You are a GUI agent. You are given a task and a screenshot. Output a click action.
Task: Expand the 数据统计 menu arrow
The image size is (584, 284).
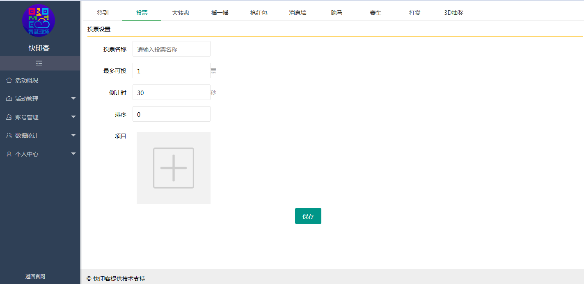pos(73,135)
